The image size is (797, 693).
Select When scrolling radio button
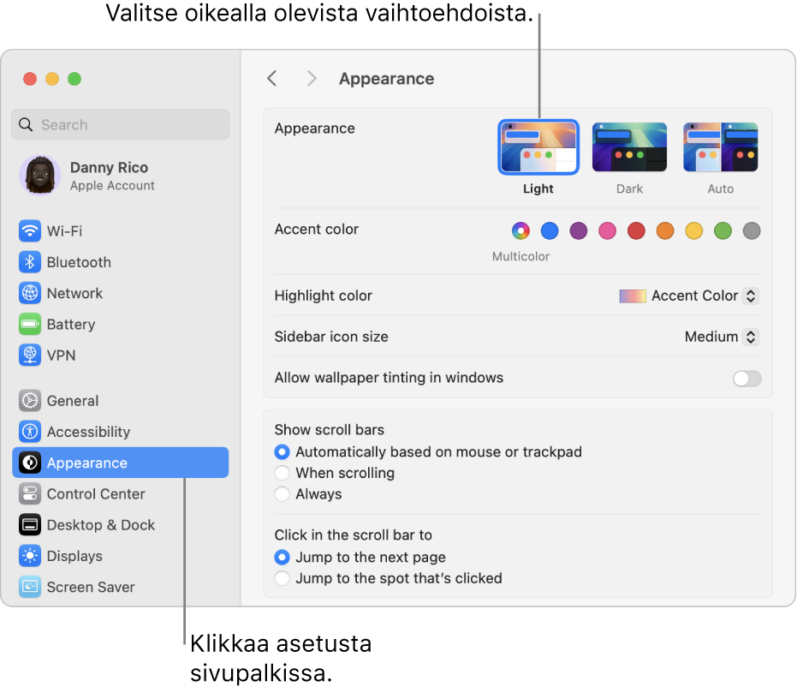point(283,473)
